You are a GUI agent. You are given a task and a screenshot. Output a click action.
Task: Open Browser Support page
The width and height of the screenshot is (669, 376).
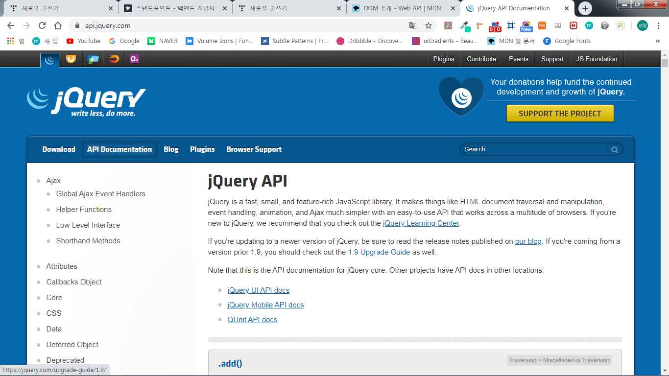(x=254, y=149)
